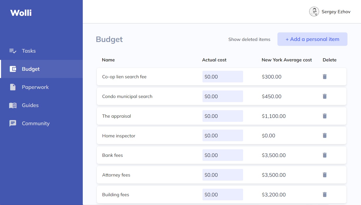This screenshot has width=361, height=205.
Task: Click Add a personal item button
Action: point(312,39)
